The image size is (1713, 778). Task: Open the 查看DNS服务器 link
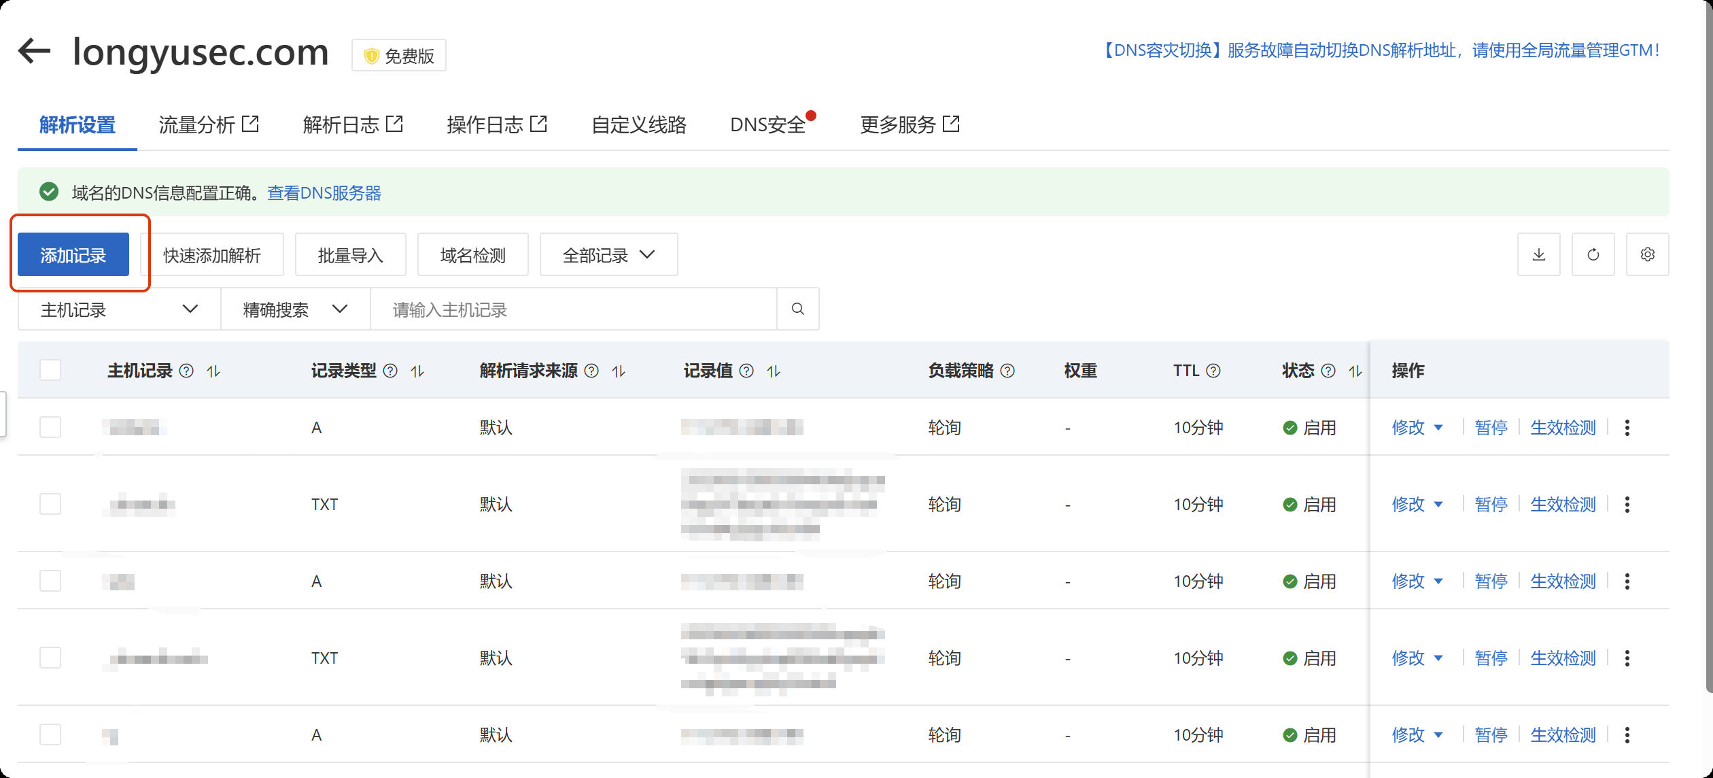[x=324, y=193]
